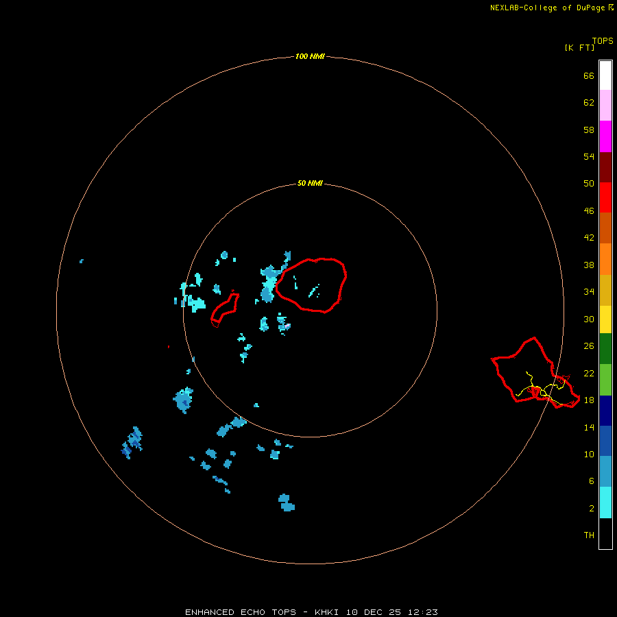The image size is (617, 617).
Task: Click the legend value 2
Action: tap(591, 508)
